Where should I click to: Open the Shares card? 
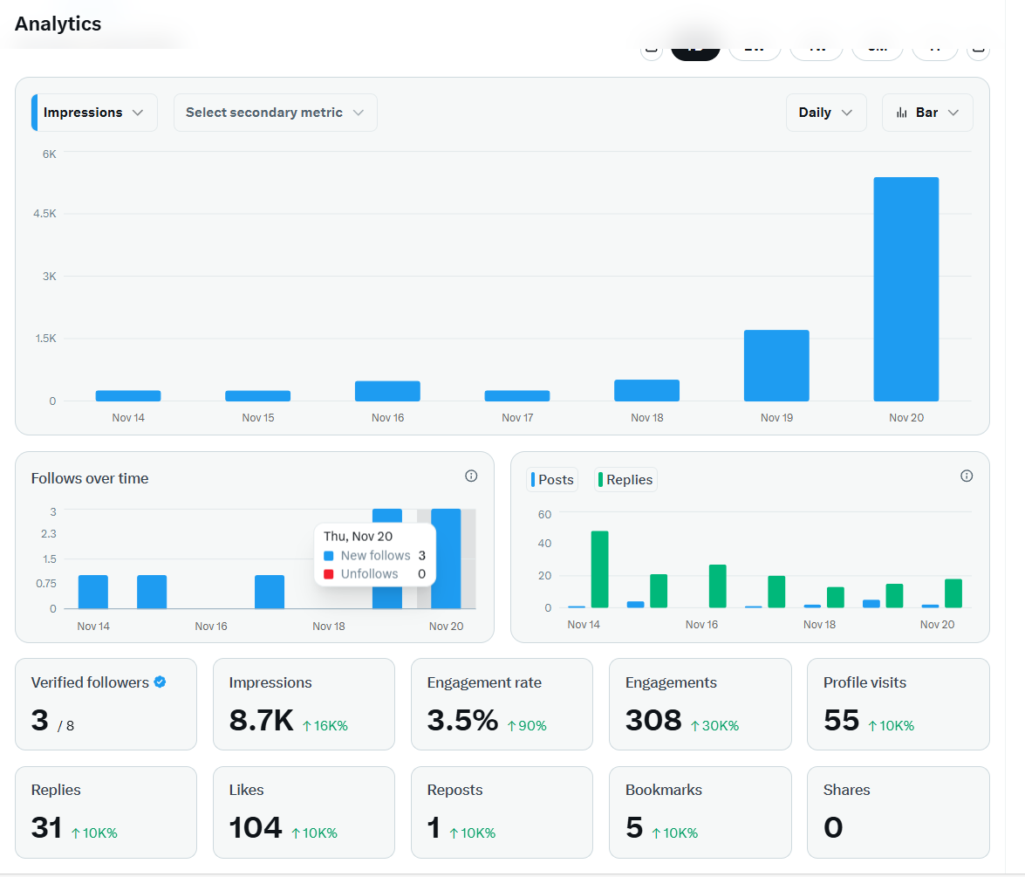point(899,812)
